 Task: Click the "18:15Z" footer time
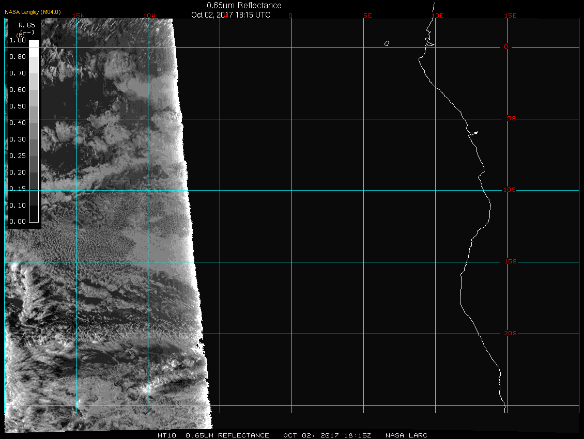(x=358, y=435)
